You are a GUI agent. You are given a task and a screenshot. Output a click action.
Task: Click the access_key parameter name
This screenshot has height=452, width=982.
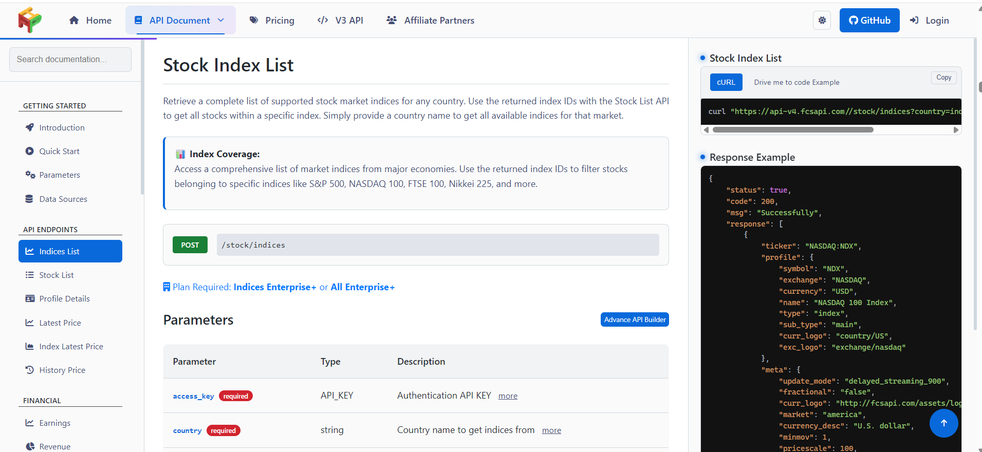pyautogui.click(x=193, y=396)
